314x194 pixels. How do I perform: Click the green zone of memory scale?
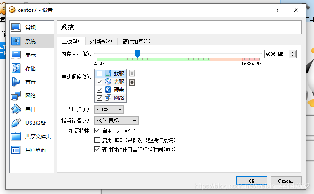click(153, 59)
